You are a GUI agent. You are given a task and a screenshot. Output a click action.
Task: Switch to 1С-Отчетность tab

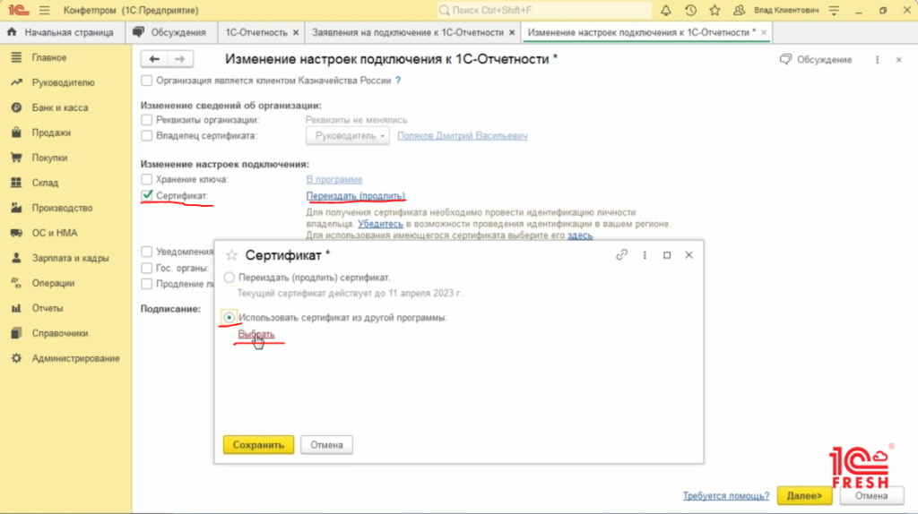click(x=256, y=33)
